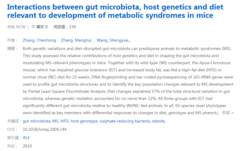The width and height of the screenshot is (244, 151).
Task: Open the cited-by count 414
Action: 26,138
